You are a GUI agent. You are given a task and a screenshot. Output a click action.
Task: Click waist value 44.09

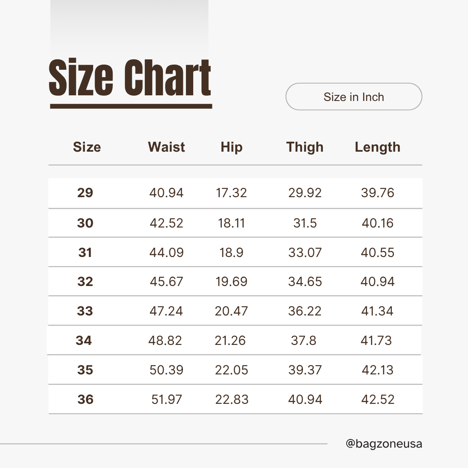166,253
